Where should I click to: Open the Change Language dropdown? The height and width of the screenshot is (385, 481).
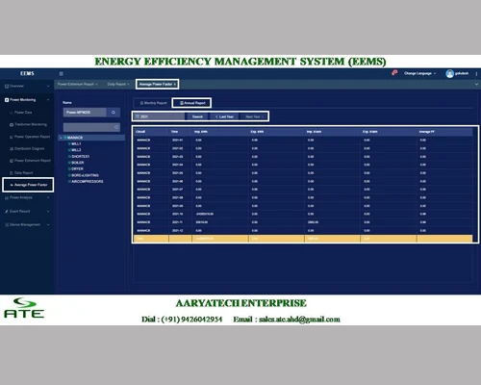[419, 73]
